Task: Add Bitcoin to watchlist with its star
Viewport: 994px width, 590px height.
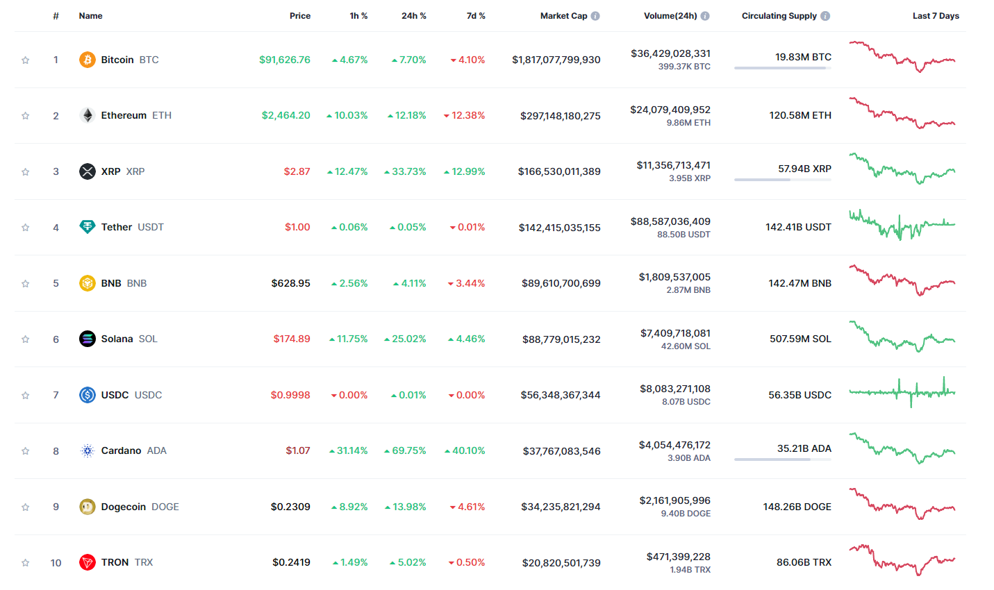Action: pos(26,60)
